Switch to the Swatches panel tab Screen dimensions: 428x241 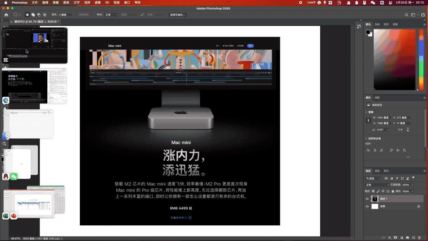point(377,24)
